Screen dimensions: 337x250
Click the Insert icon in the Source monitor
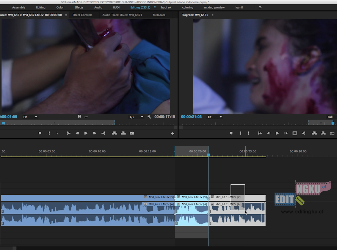click(115, 133)
